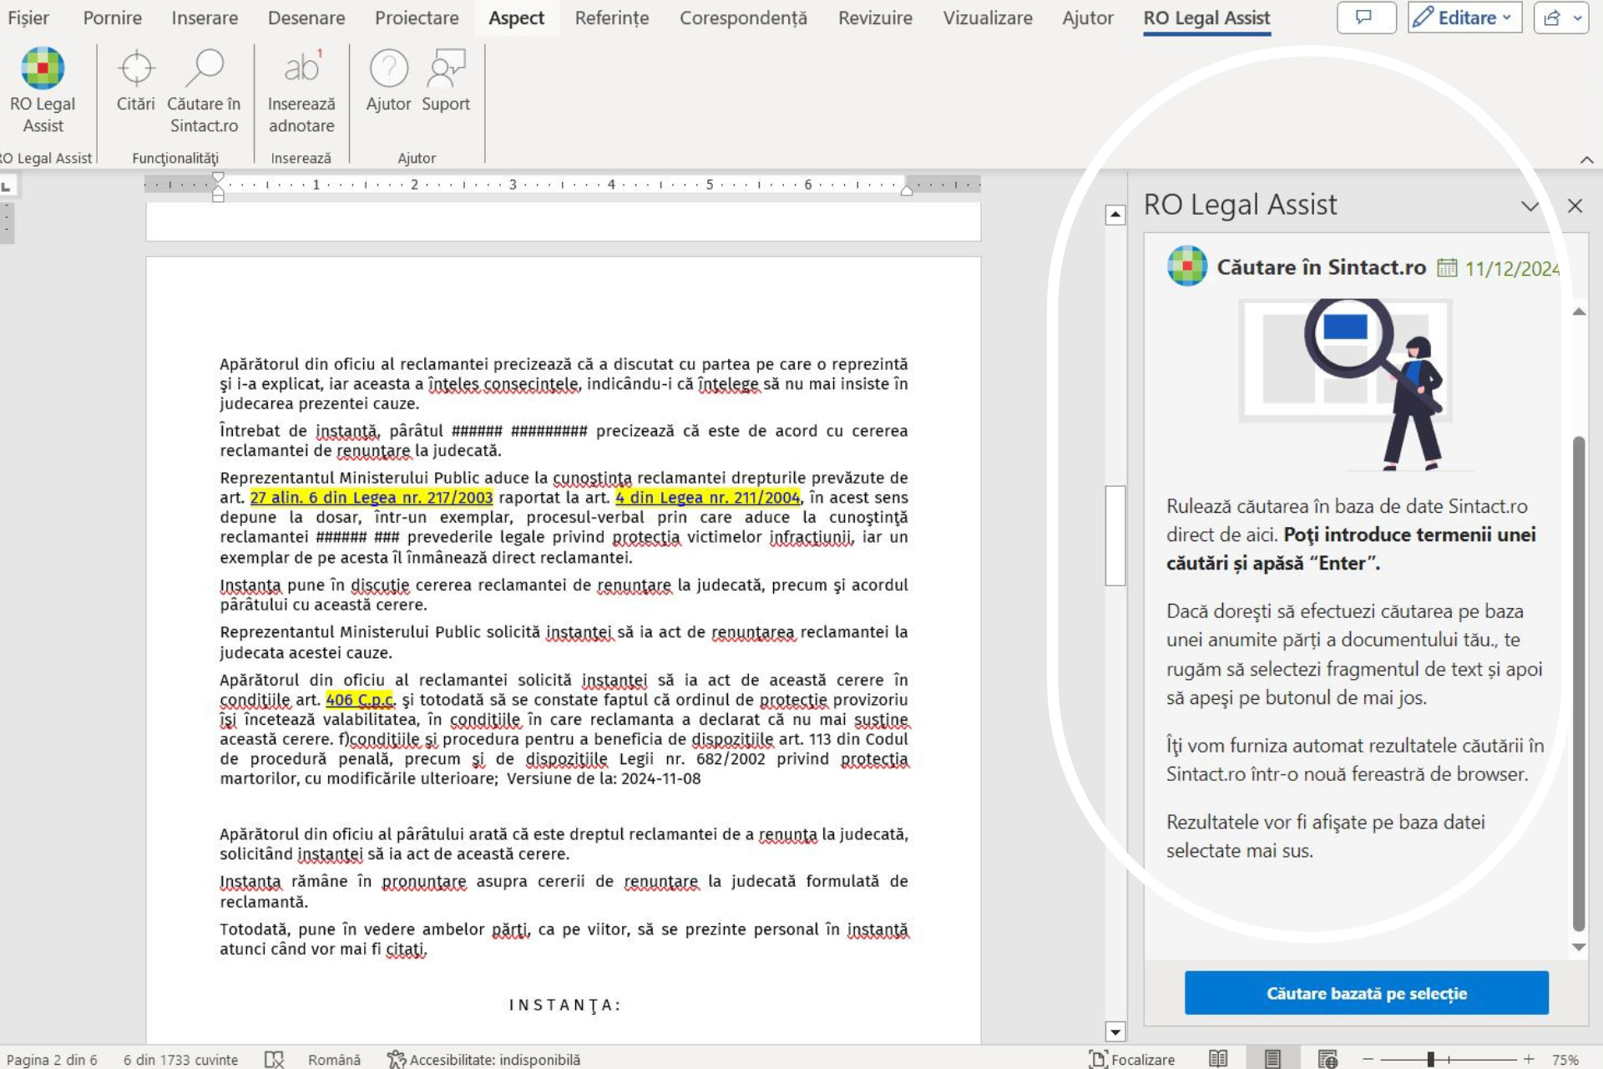The image size is (1603, 1069).
Task: Toggle Focalizare focus mode
Action: click(x=1132, y=1059)
